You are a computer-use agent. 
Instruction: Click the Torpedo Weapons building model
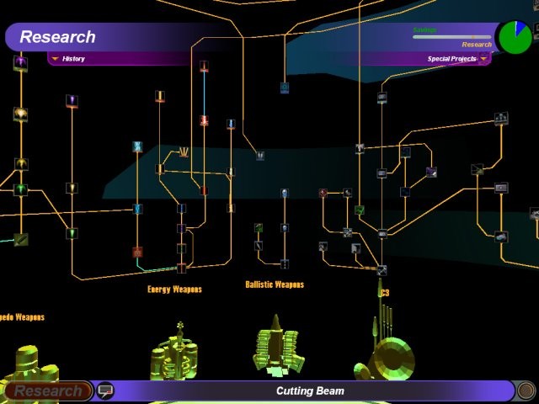pyautogui.click(x=24, y=366)
